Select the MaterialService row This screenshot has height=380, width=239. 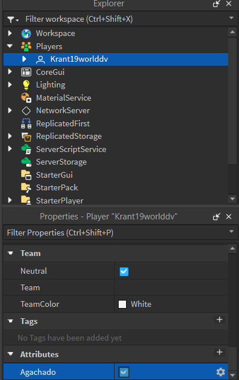[x=116, y=98]
